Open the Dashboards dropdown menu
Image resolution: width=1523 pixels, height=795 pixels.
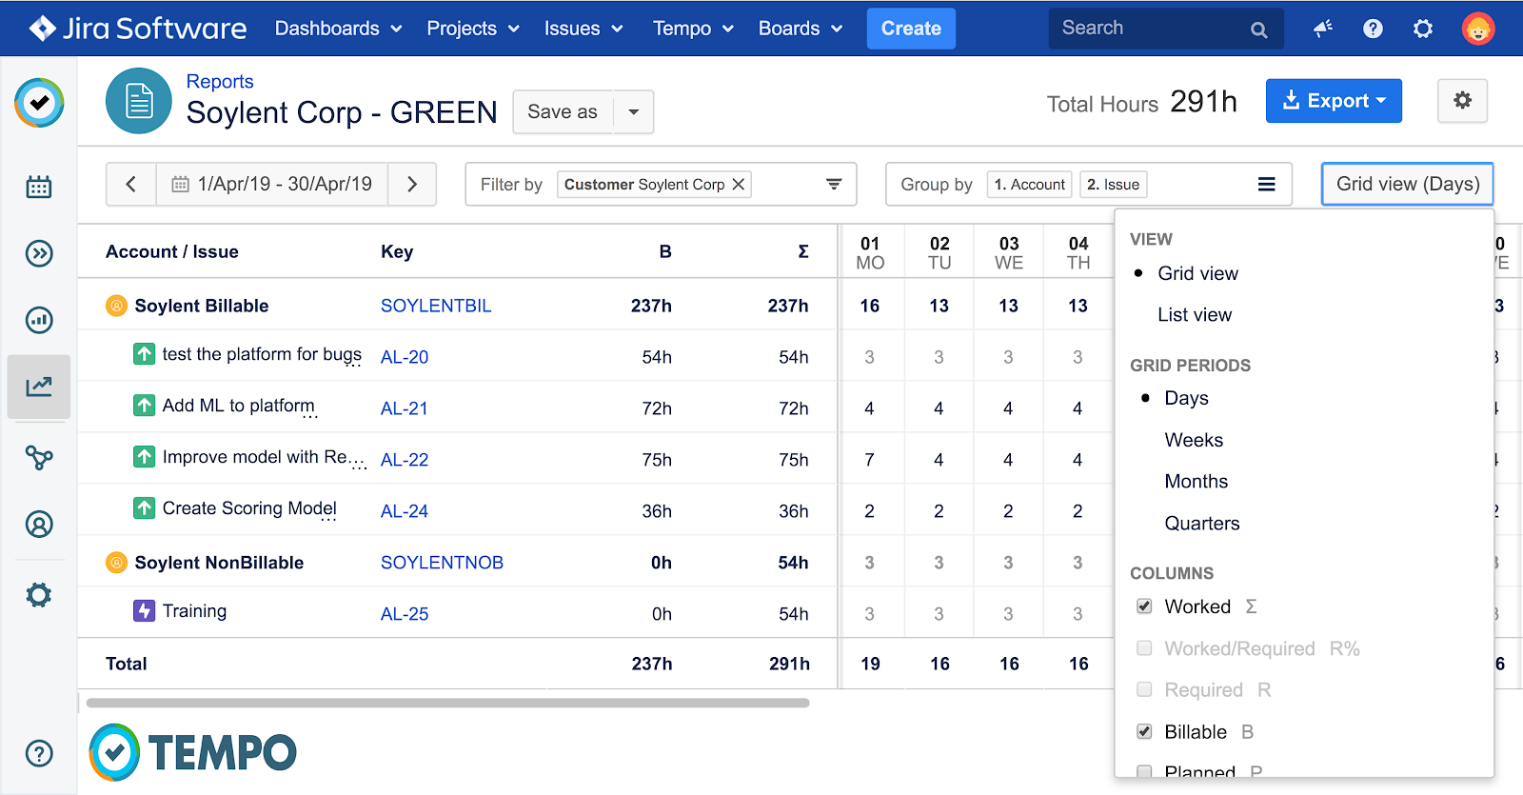pyautogui.click(x=338, y=29)
